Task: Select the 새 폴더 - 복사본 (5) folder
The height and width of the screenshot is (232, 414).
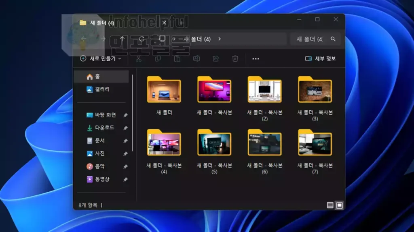Action: pyautogui.click(x=214, y=142)
